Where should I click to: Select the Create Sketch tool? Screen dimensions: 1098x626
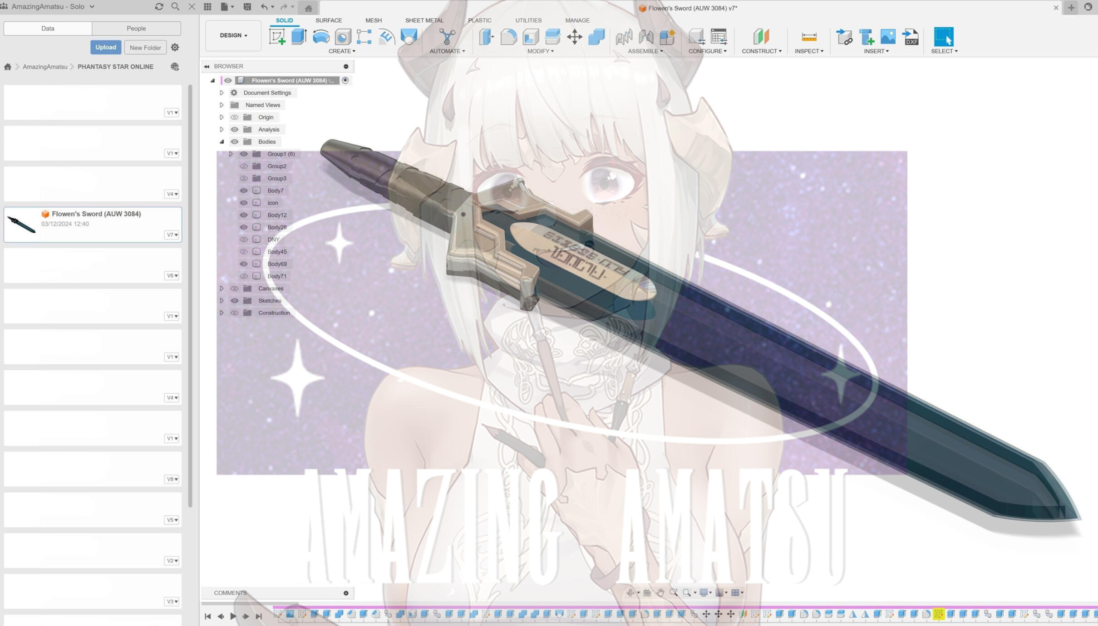277,37
